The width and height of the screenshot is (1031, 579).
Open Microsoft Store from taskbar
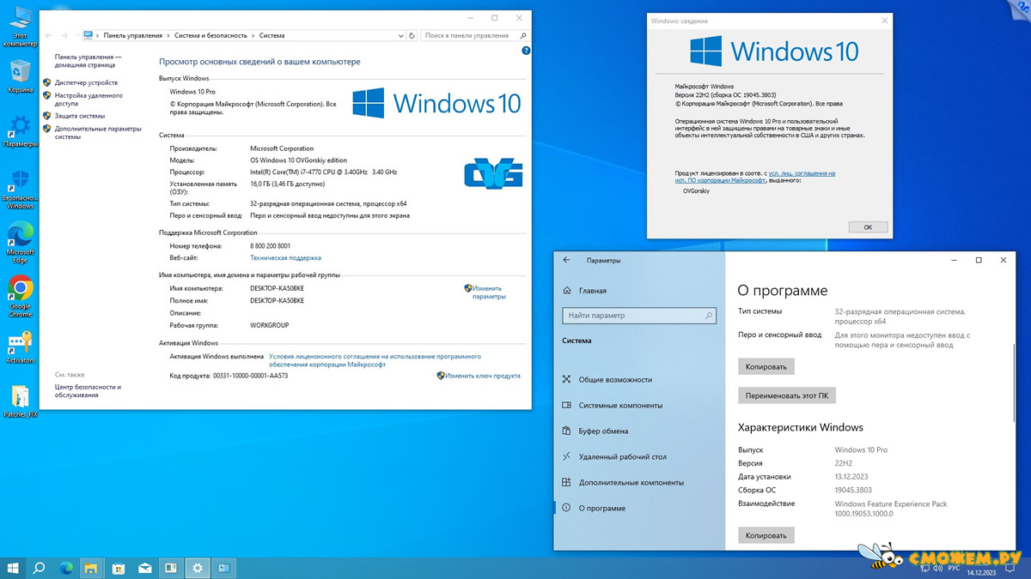(119, 568)
